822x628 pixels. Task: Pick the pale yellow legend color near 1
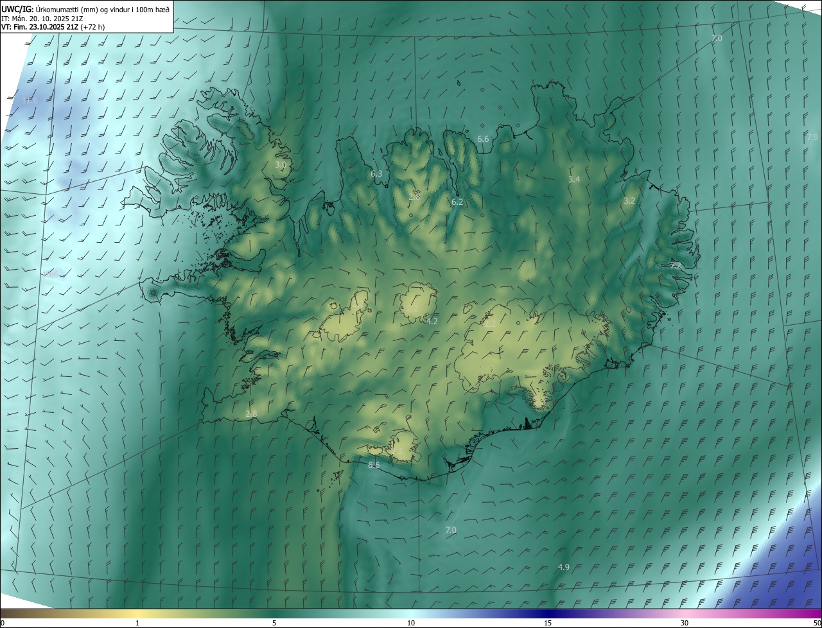pos(137,613)
